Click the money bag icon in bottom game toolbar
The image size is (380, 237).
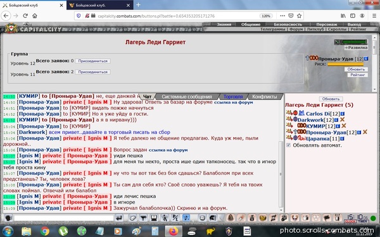(x=252, y=218)
